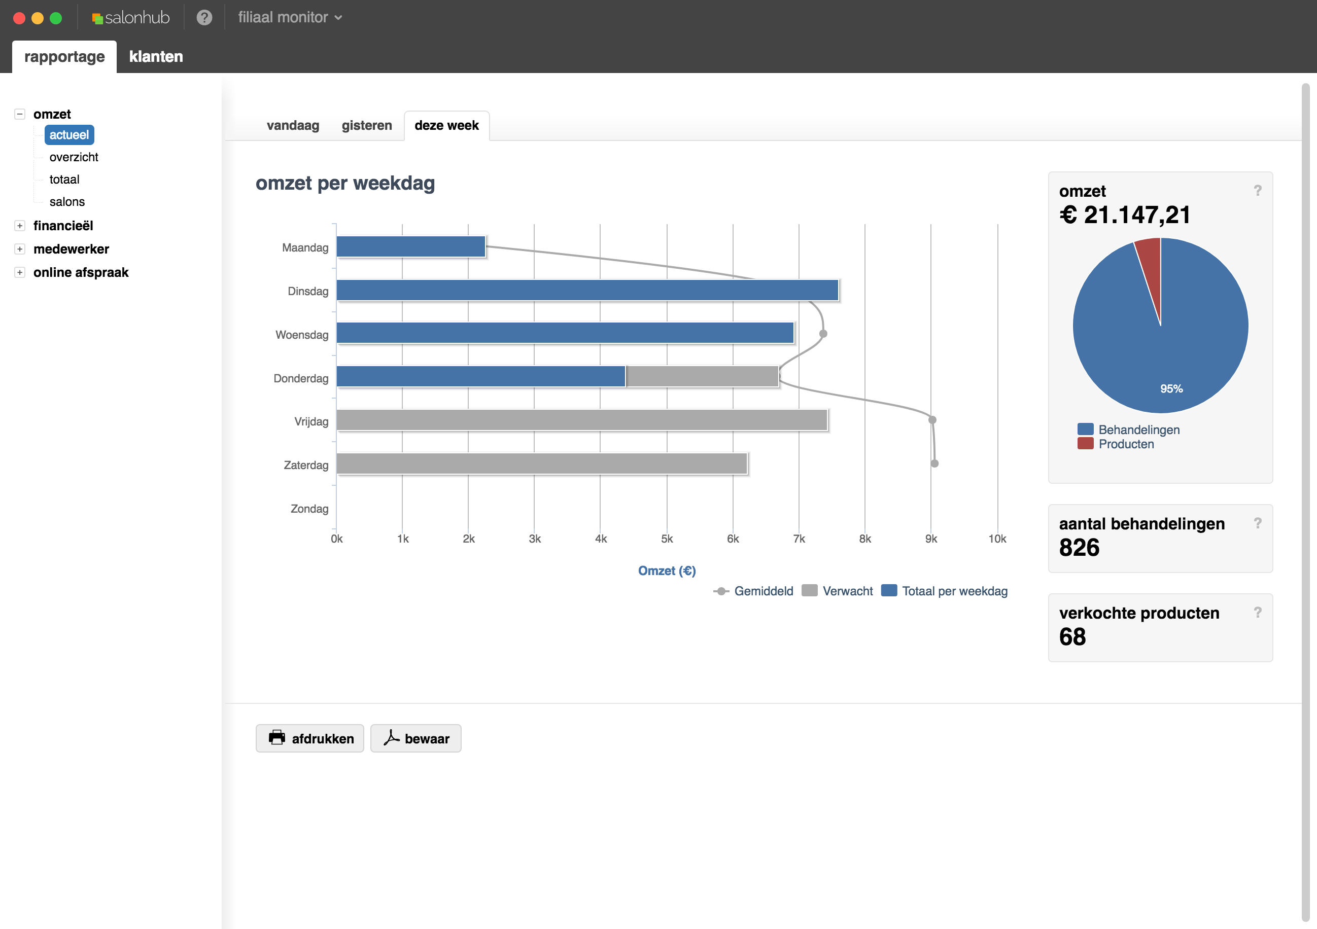Open help for verkochte producten card
Screen dimensions: 1317x929
pos(1257,613)
